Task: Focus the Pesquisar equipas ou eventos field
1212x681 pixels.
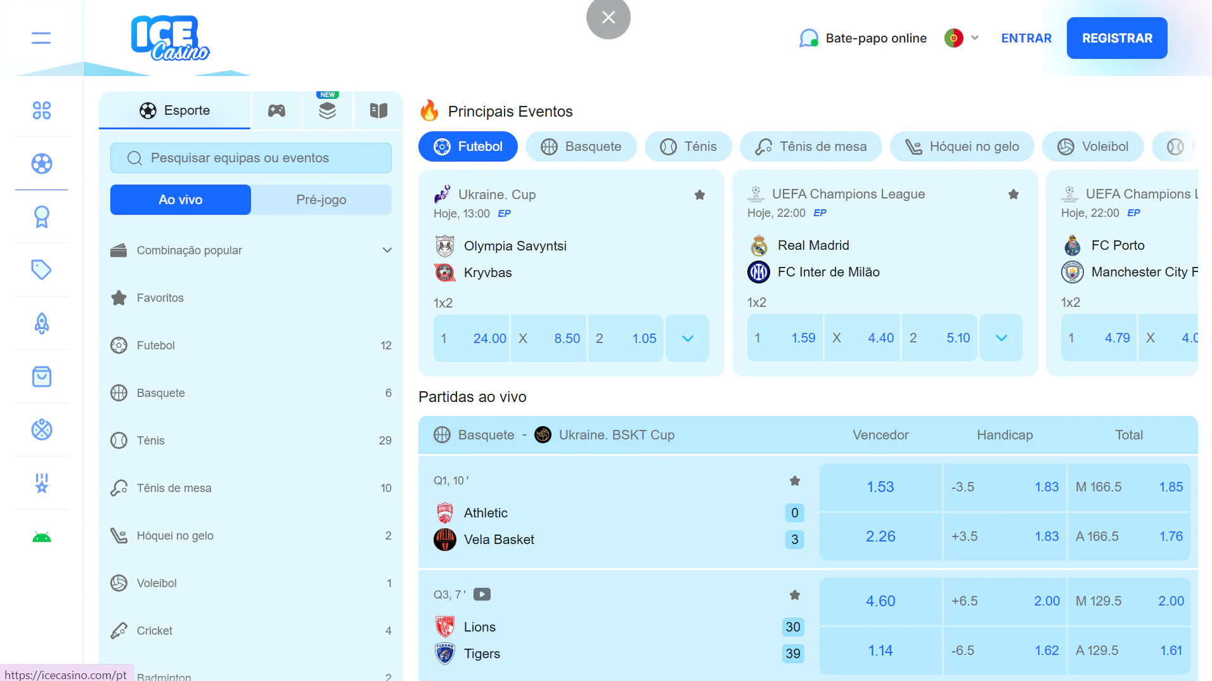Action: coord(251,158)
